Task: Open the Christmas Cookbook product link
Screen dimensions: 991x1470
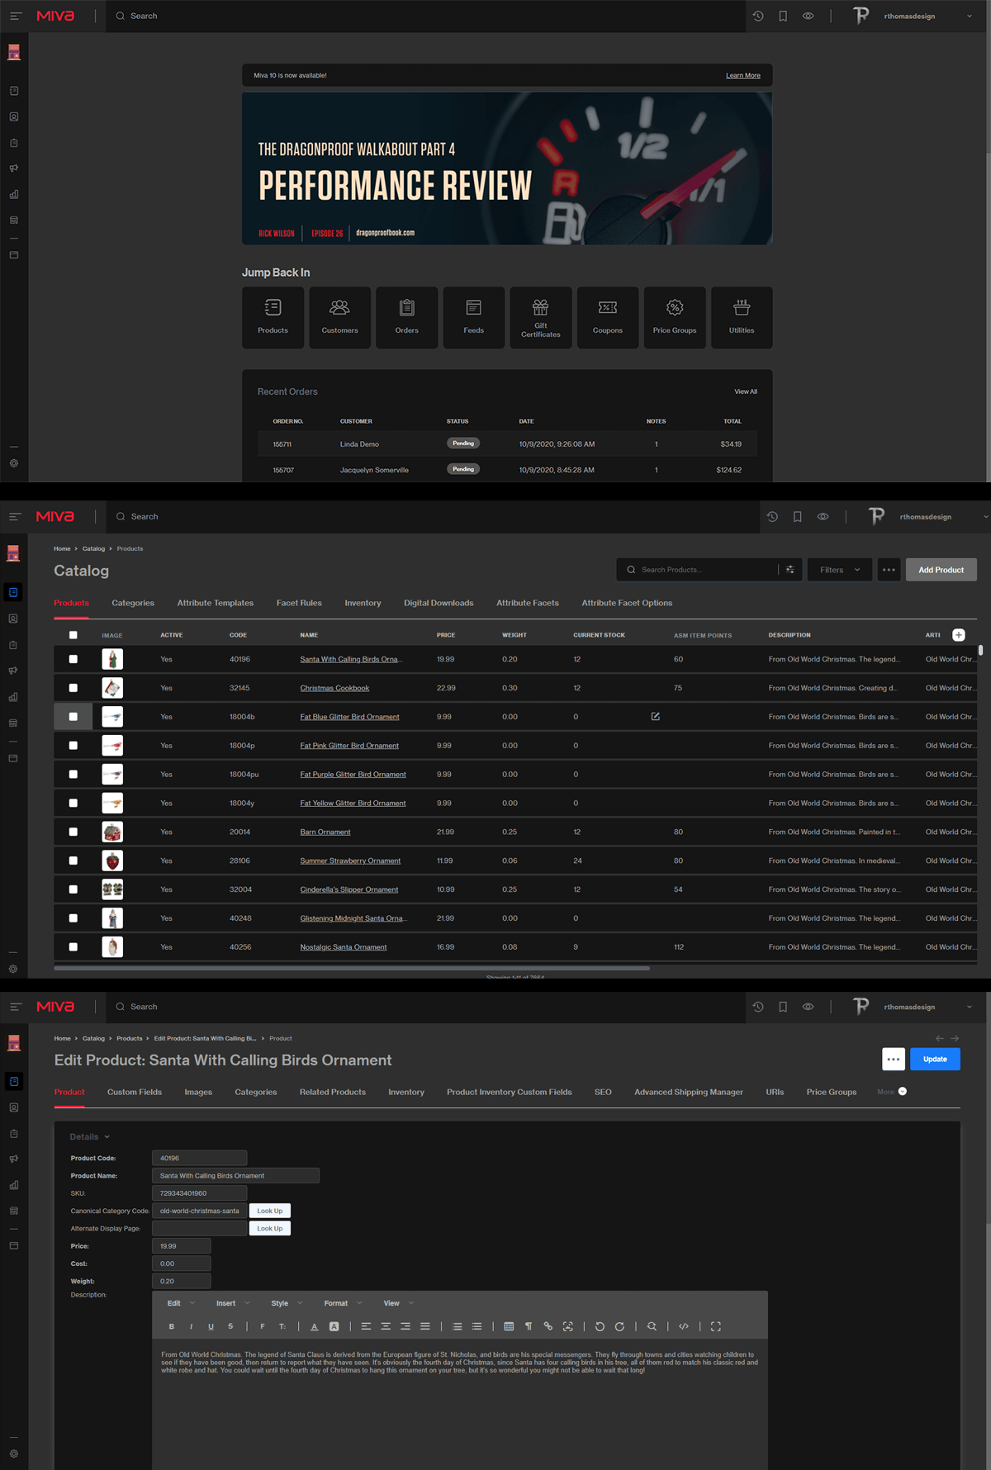Action: (334, 688)
